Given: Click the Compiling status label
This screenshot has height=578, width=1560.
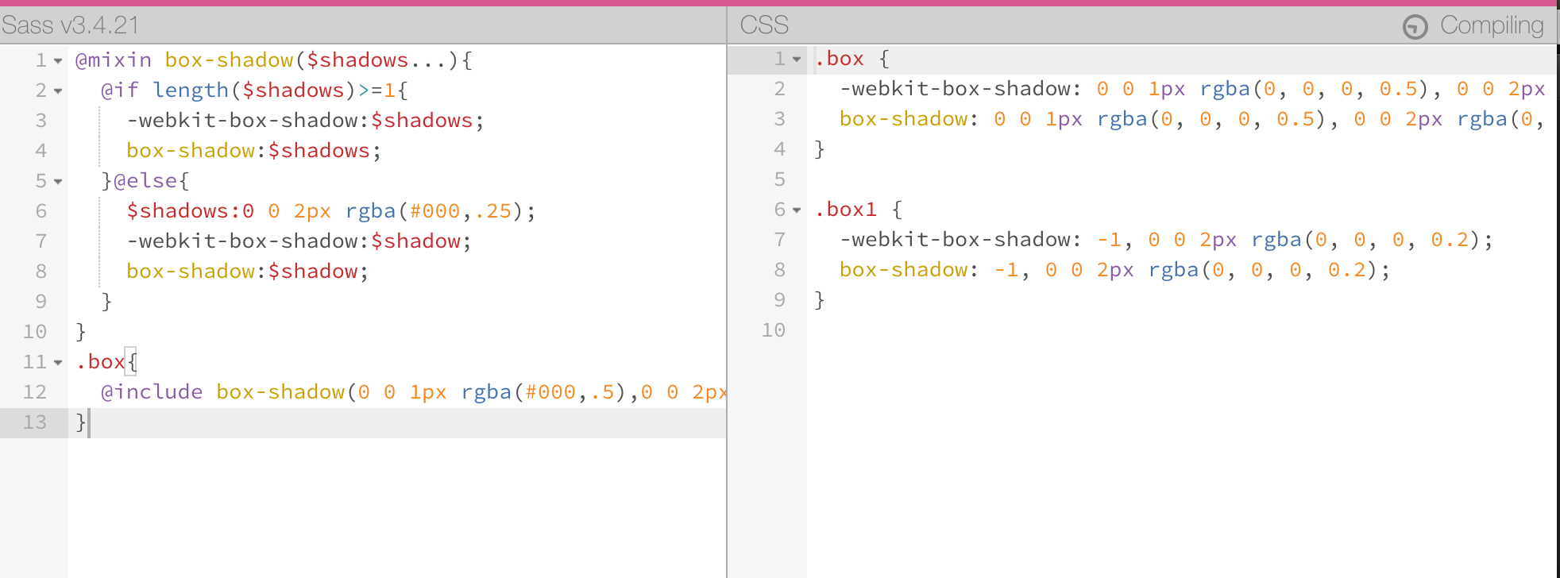Looking at the screenshot, I should 1492,25.
